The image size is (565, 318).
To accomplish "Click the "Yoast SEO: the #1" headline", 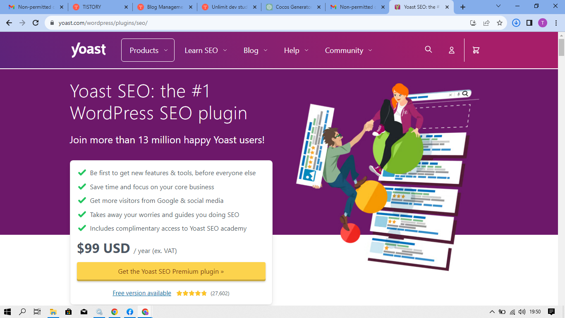I will (x=158, y=102).
